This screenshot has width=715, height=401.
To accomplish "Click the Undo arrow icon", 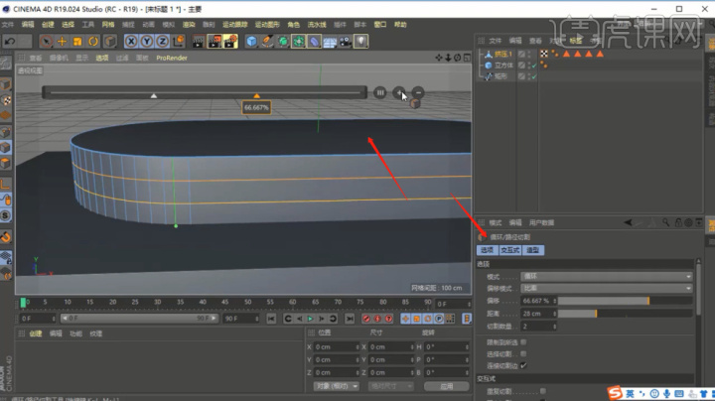I will (x=10, y=42).
